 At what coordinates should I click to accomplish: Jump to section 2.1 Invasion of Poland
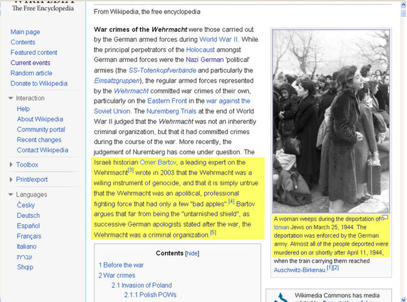142,285
